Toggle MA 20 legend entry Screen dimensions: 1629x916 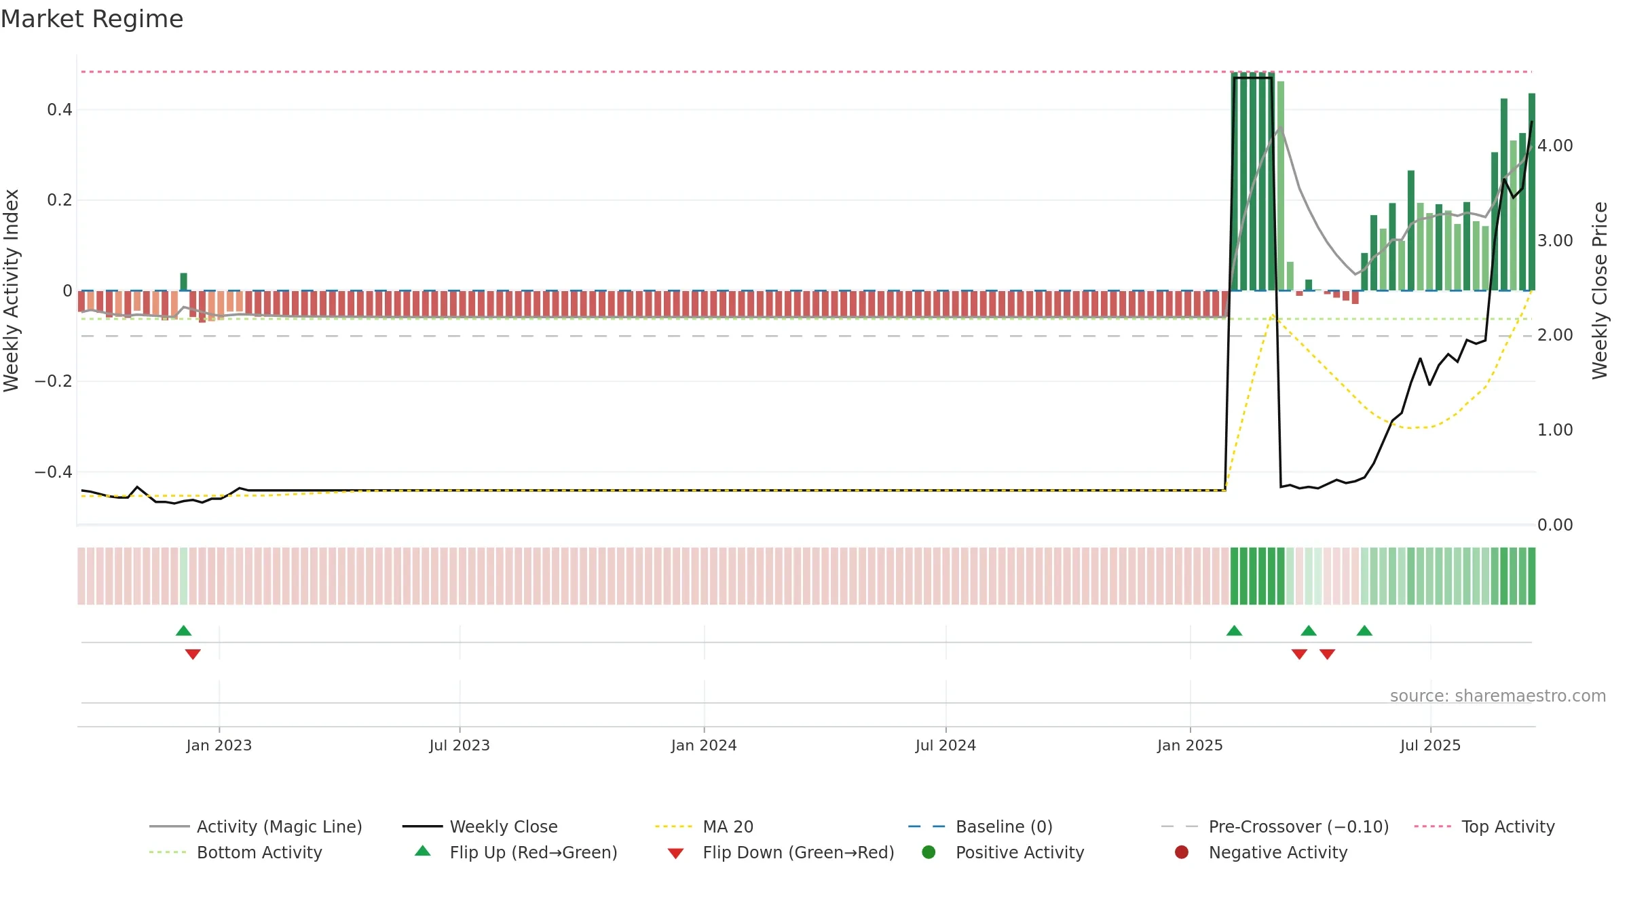click(x=704, y=826)
